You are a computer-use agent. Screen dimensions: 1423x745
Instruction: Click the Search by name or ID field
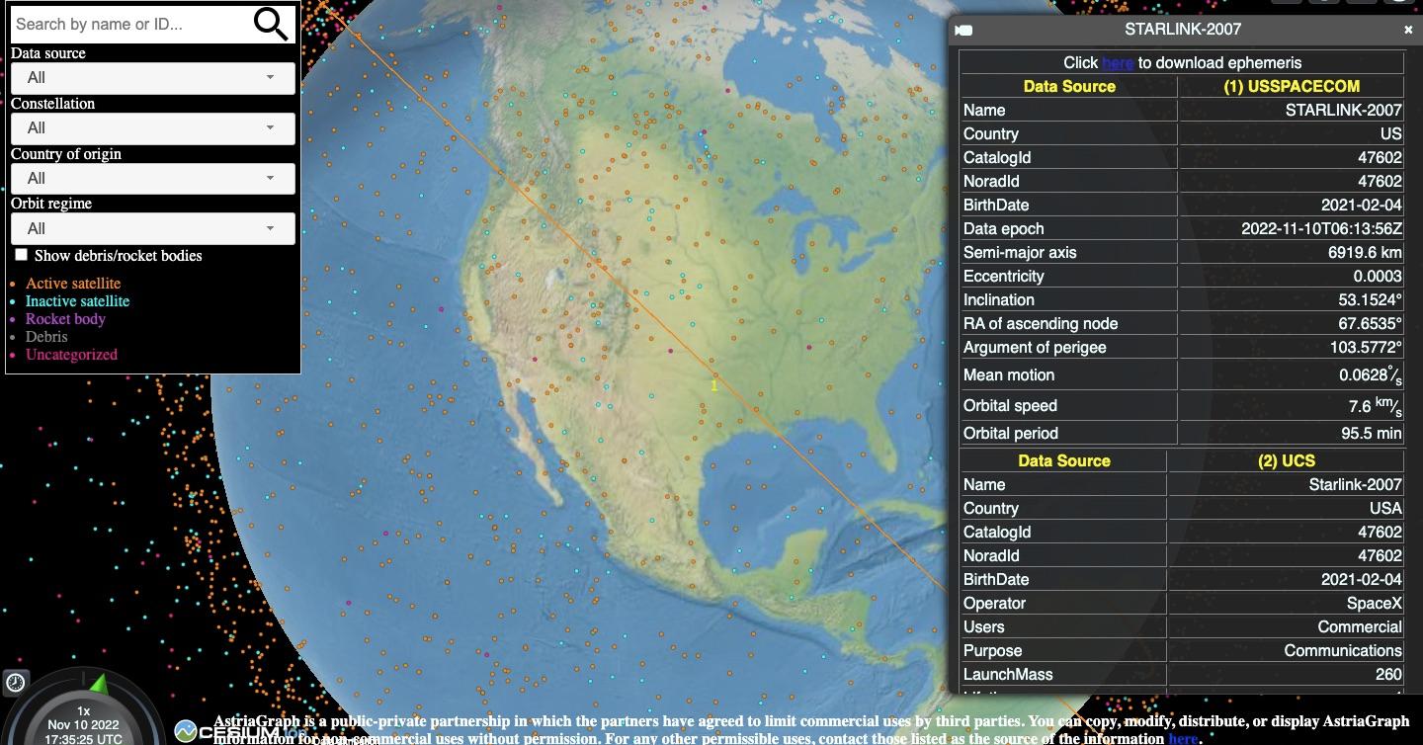(x=128, y=23)
